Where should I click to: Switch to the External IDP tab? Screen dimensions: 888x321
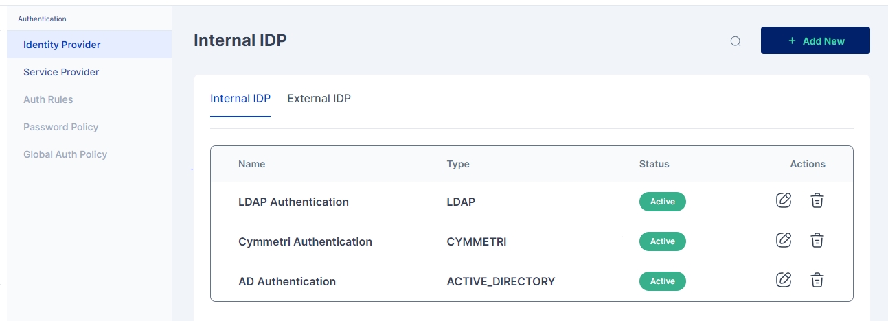pos(319,98)
